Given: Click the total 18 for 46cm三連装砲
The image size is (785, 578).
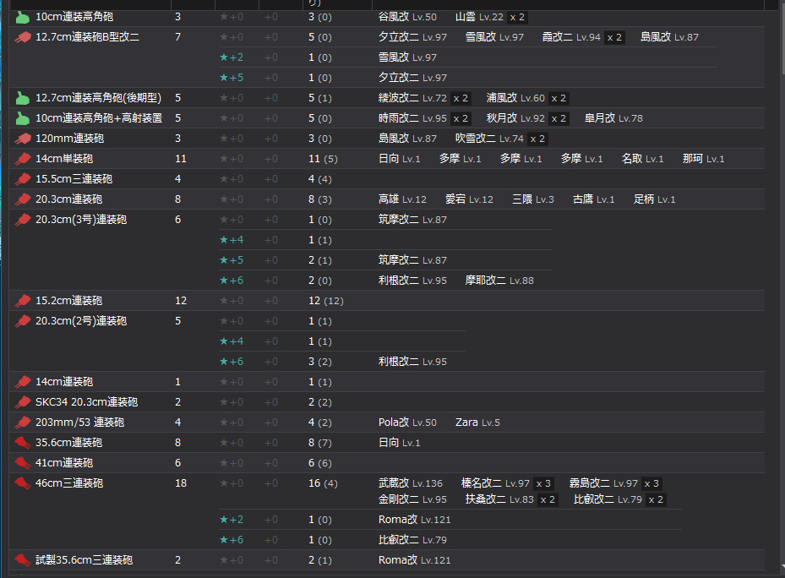Looking at the screenshot, I should 181,483.
